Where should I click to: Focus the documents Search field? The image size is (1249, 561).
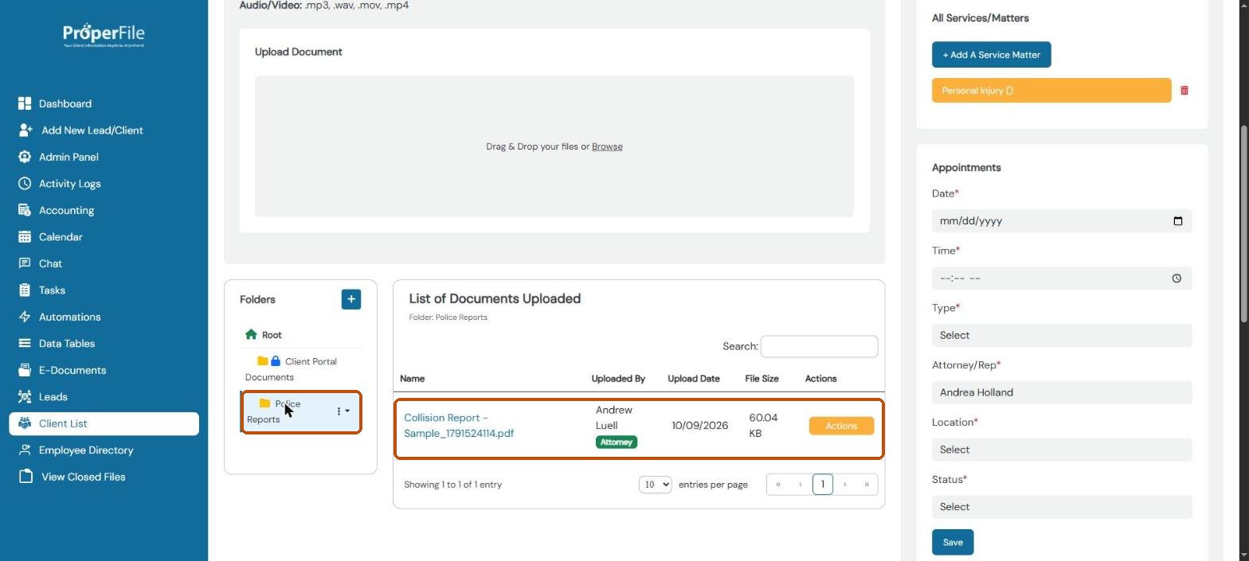pos(819,346)
